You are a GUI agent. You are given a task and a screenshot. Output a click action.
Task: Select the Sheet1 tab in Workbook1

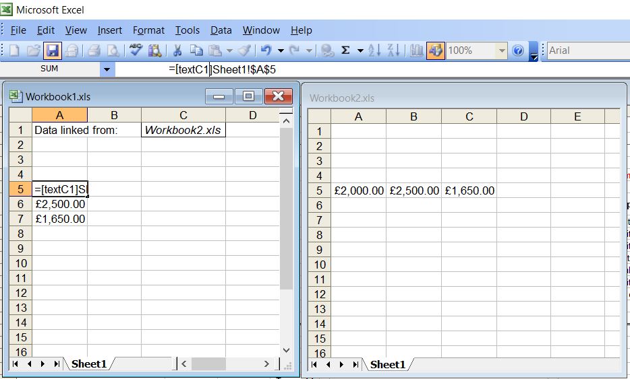(89, 364)
